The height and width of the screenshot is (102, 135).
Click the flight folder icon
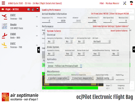3,9
